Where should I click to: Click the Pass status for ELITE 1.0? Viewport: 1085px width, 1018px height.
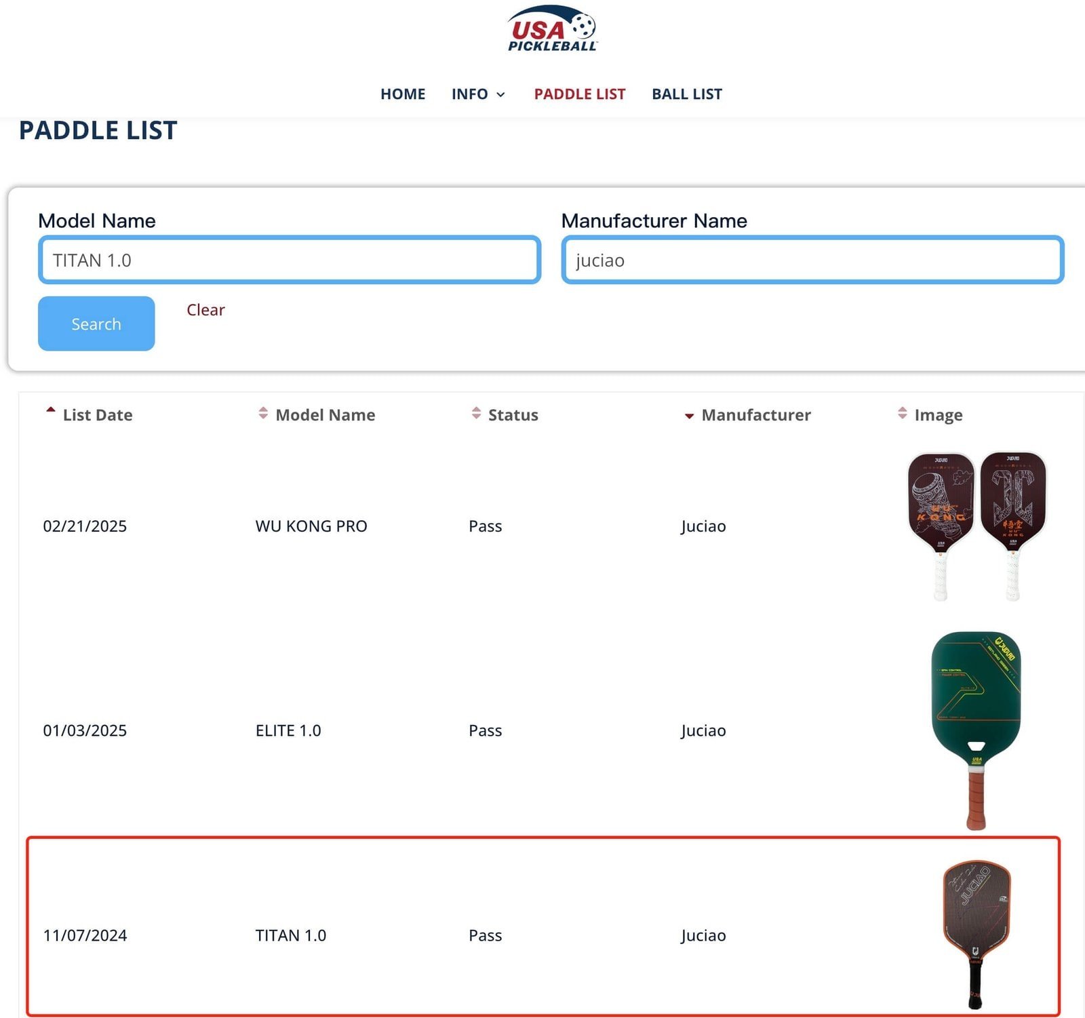coord(486,730)
